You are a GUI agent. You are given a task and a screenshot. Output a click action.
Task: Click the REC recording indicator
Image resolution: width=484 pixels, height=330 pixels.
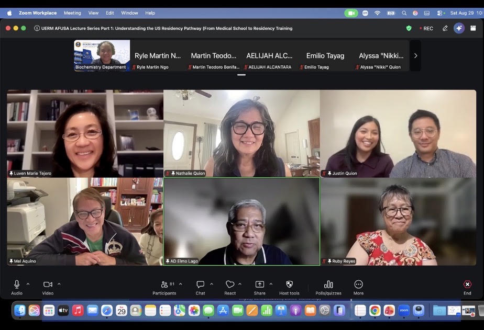tap(426, 28)
